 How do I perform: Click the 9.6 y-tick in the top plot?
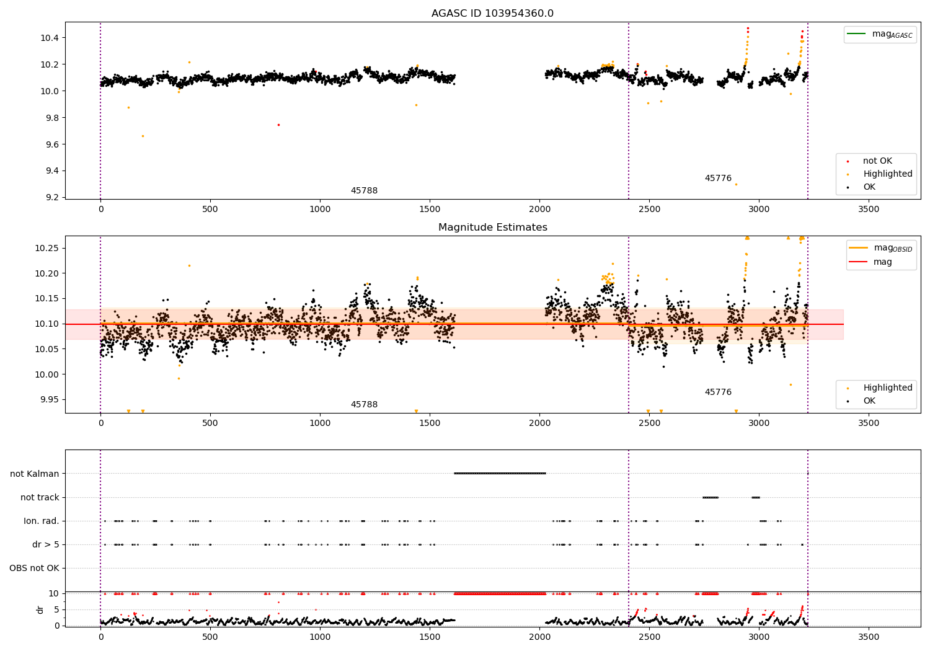click(52, 145)
